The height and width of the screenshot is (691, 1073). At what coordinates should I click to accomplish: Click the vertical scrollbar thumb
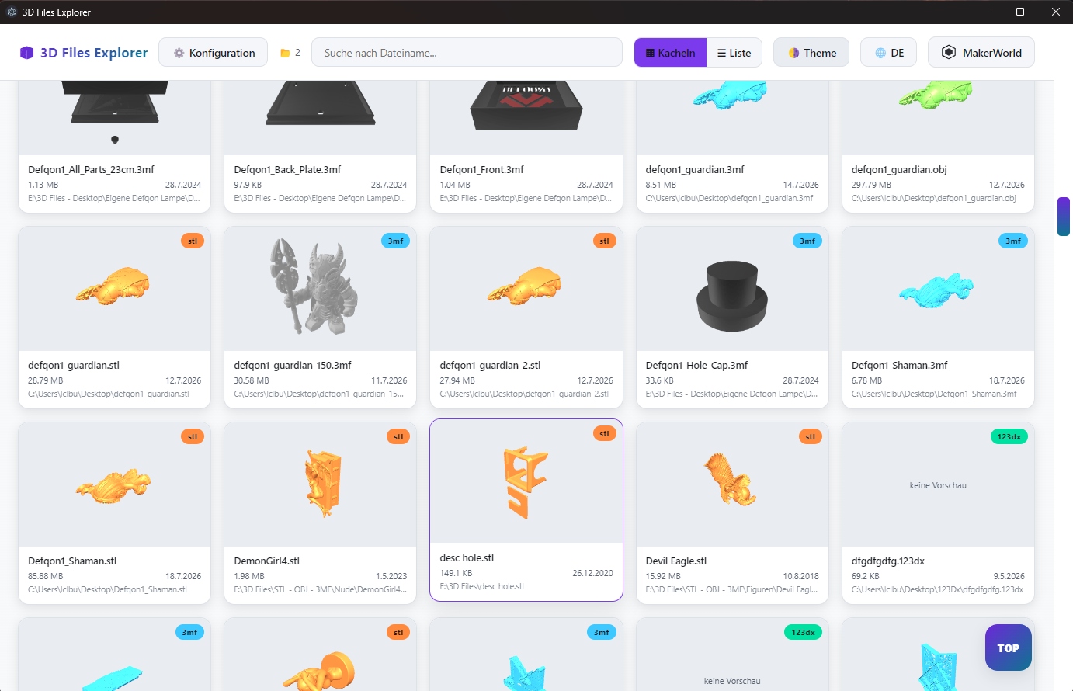1064,217
